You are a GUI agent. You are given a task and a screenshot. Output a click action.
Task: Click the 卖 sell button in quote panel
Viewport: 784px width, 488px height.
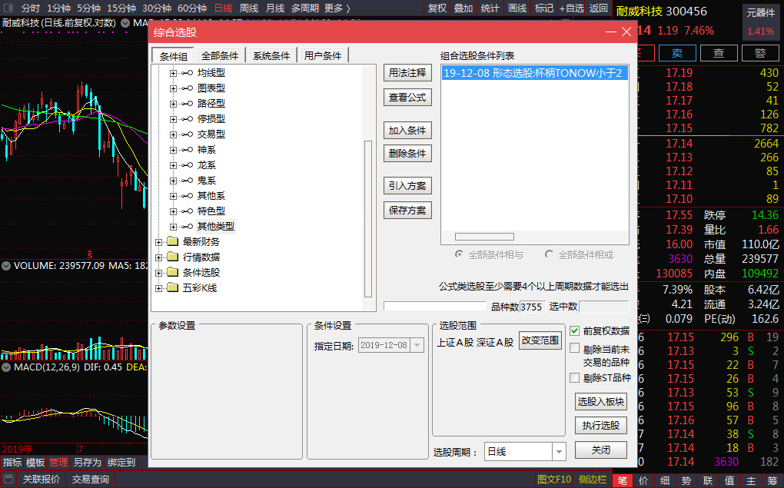(x=676, y=53)
